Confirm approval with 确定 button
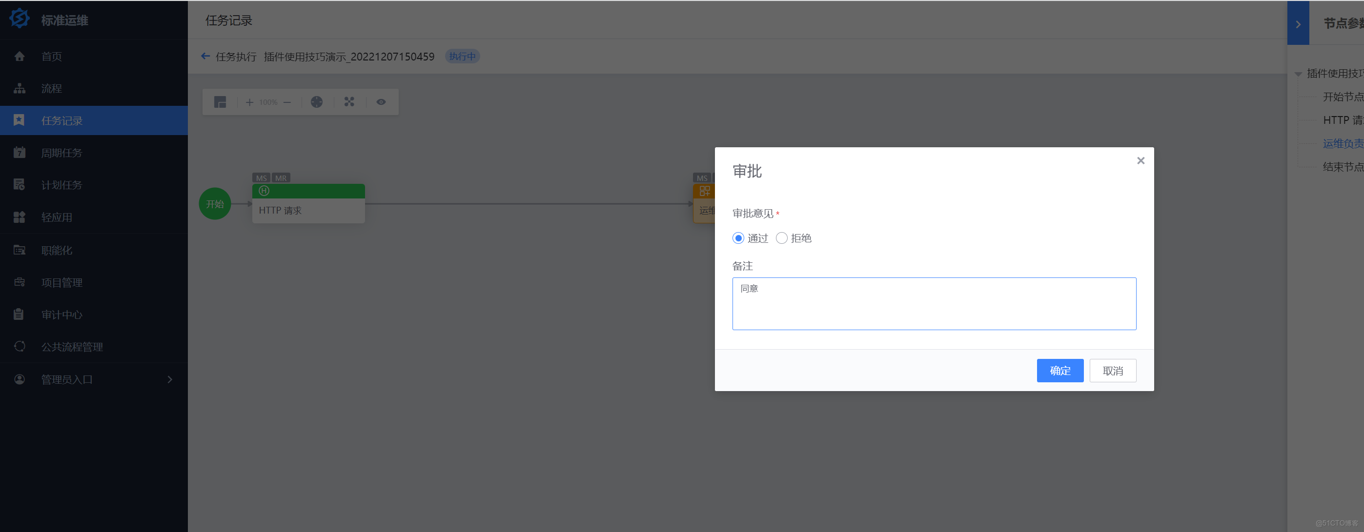Image resolution: width=1364 pixels, height=532 pixels. 1059,370
